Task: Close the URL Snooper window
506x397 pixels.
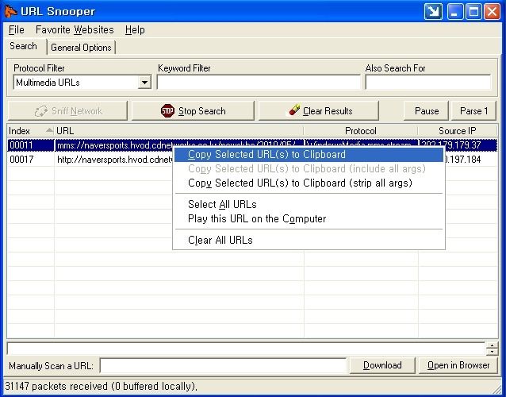Action: click(493, 12)
